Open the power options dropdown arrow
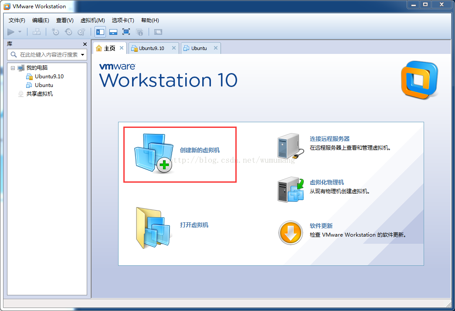Image resolution: width=455 pixels, height=311 pixels. 20,32
